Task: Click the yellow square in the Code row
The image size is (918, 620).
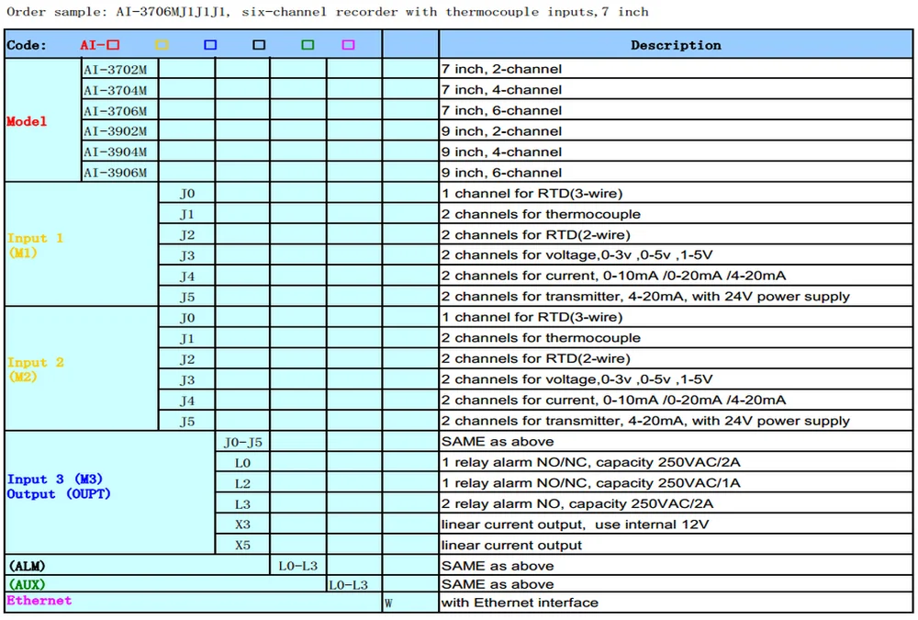Action: point(162,45)
